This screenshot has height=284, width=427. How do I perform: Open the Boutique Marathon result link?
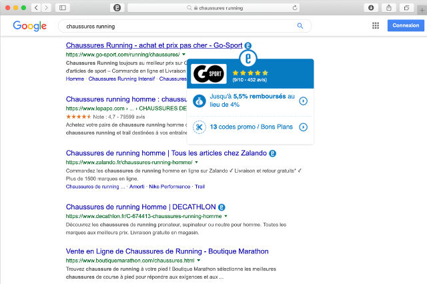(x=167, y=251)
